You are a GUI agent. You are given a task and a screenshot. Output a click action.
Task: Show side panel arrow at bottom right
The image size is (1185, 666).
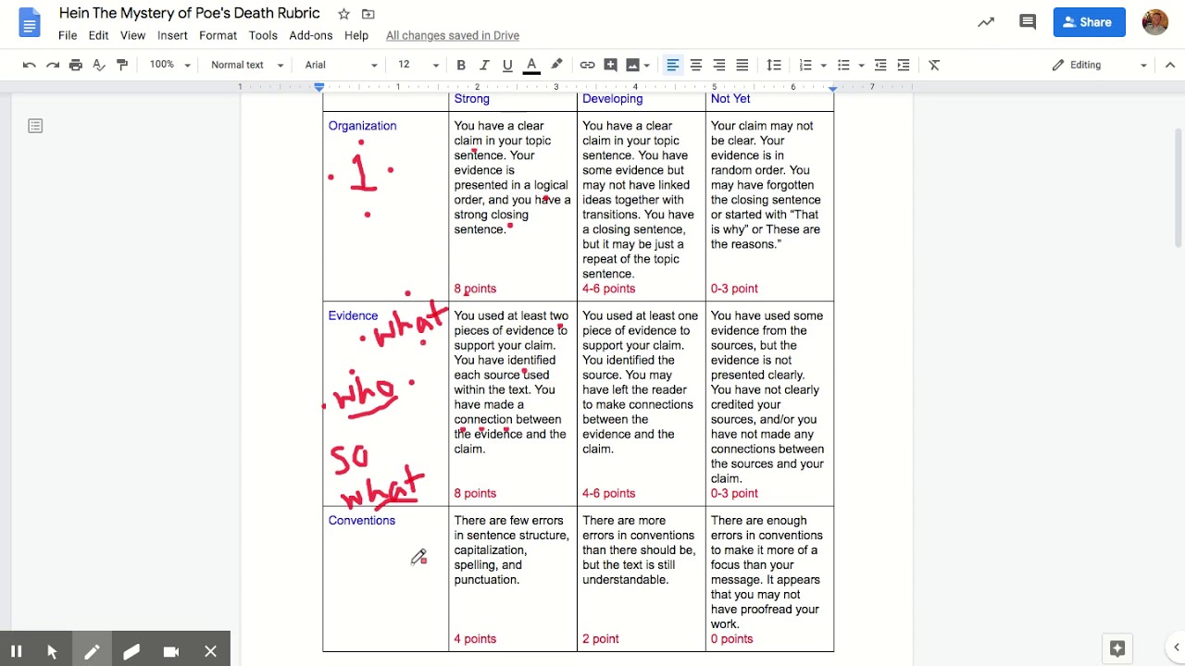pyautogui.click(x=1176, y=647)
